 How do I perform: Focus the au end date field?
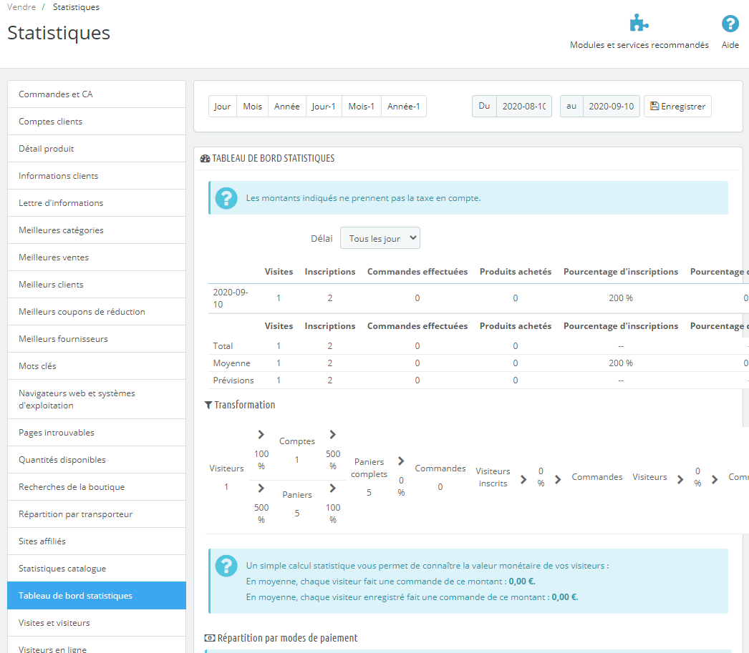611,107
